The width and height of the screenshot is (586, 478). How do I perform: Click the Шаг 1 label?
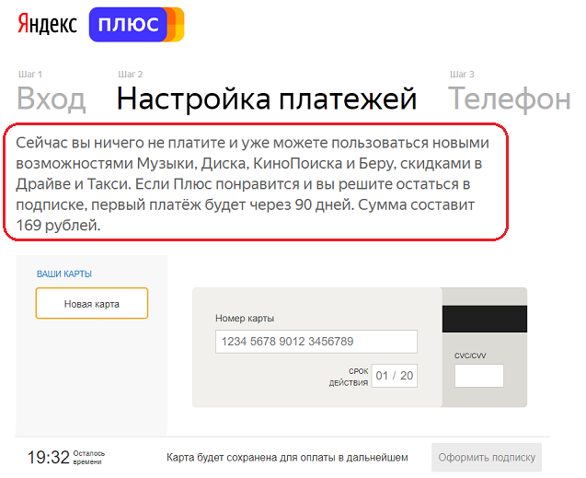pos(29,74)
